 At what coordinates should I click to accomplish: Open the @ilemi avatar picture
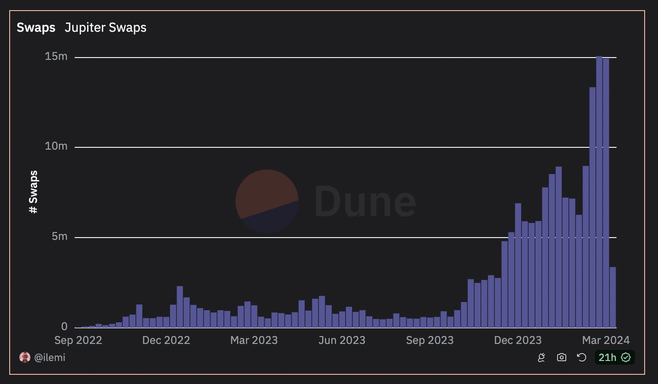(x=25, y=357)
